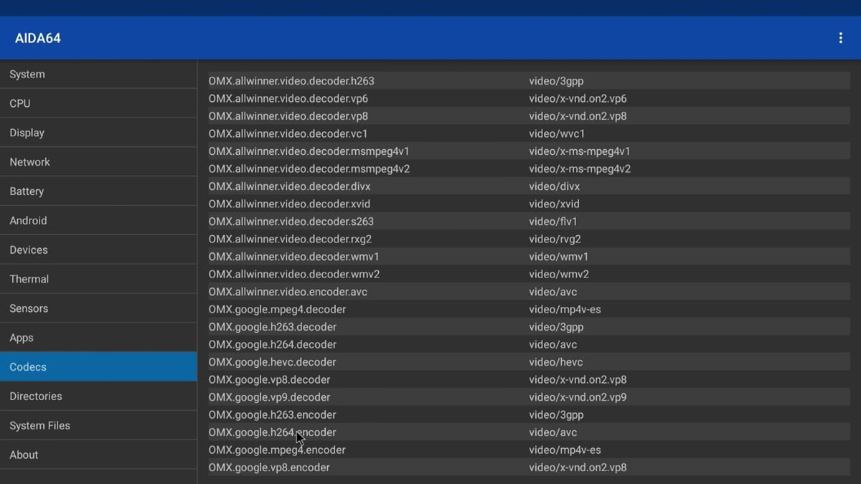The width and height of the screenshot is (861, 484).
Task: Open the Devices section
Action: (x=98, y=250)
